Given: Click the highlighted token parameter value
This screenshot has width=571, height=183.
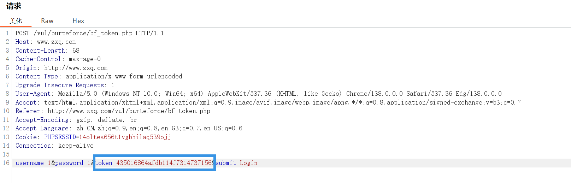Looking at the screenshot, I should pos(164,163).
